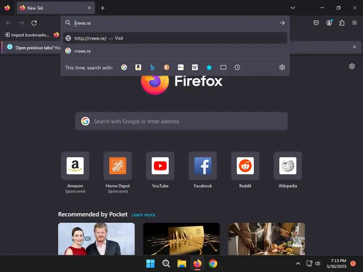Viewport: 363px width, 272px height.
Task: Open Pocket story with cooking photo
Action: click(267, 239)
